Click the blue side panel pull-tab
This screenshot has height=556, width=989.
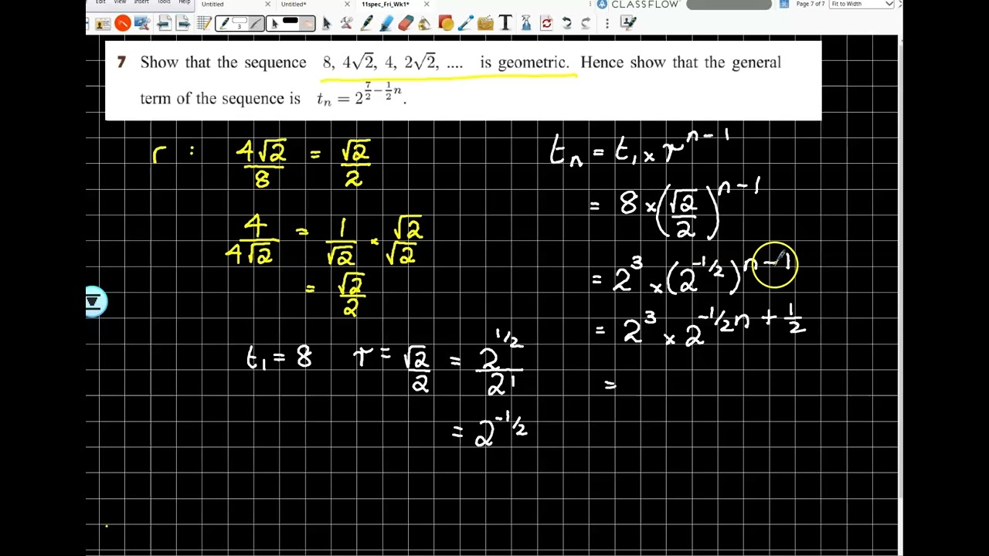(x=95, y=302)
